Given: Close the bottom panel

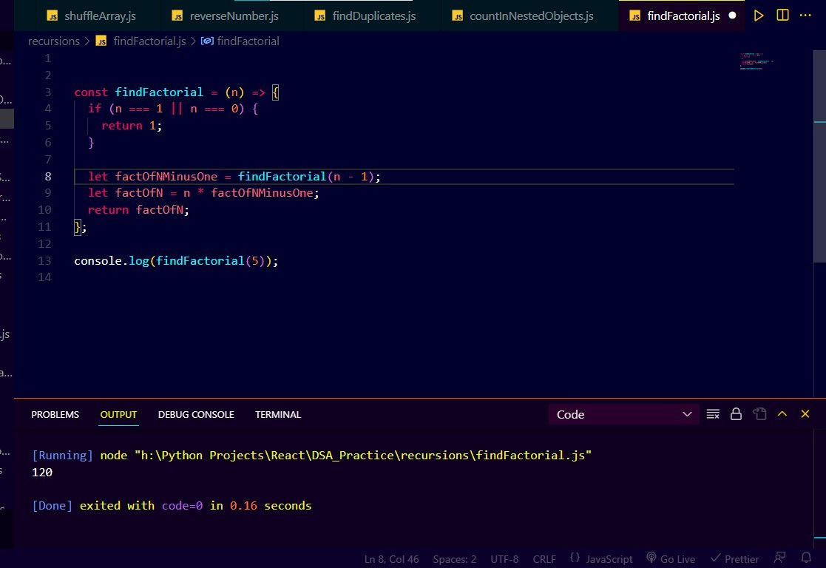Looking at the screenshot, I should click(805, 414).
